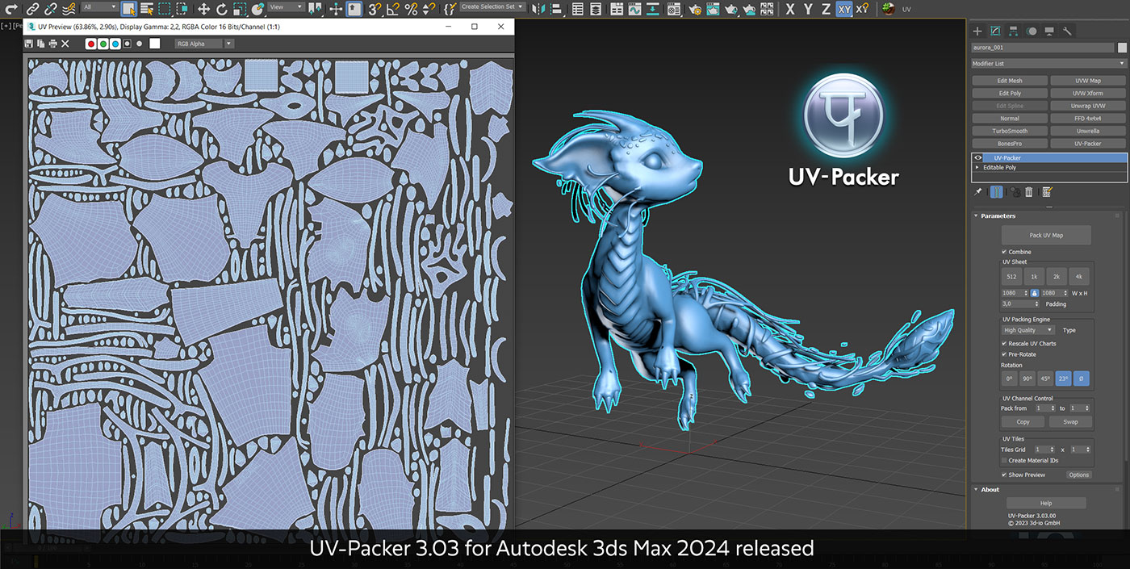Click the Mirror tool icon
The height and width of the screenshot is (569, 1130).
tap(538, 9)
